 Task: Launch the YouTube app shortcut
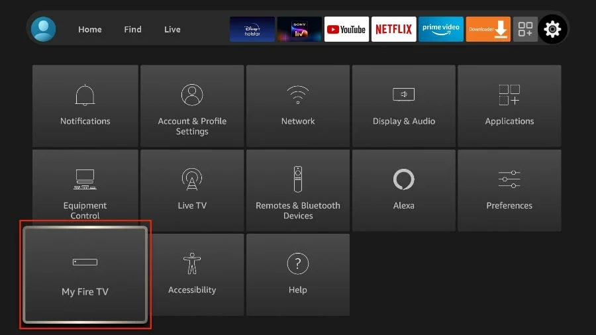(346, 29)
